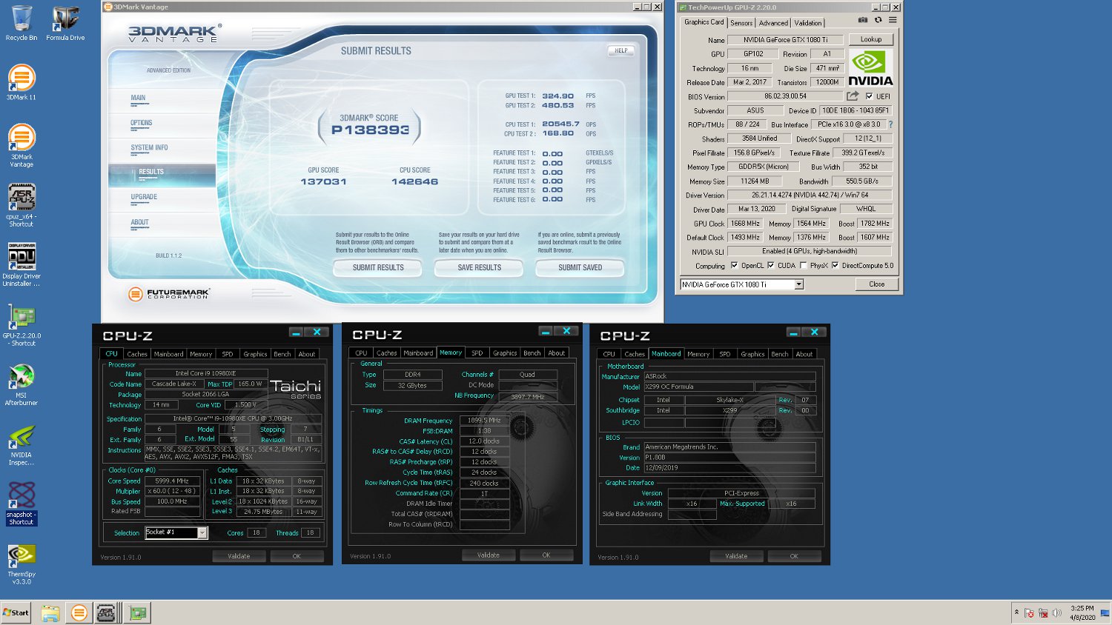Open the Caches tab in first CPU-Z window

pos(137,354)
